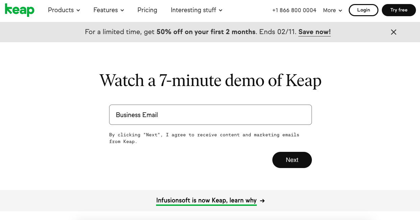Go to the Pricing page

tap(147, 10)
